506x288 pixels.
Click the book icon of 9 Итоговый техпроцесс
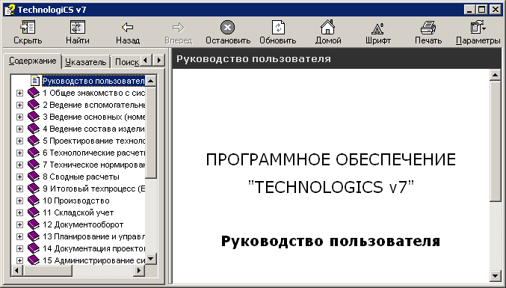point(33,189)
